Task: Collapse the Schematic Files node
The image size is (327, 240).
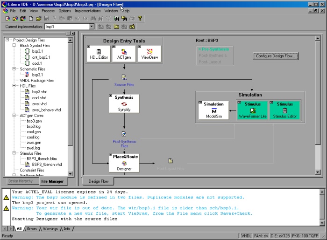Action: tap(14, 69)
